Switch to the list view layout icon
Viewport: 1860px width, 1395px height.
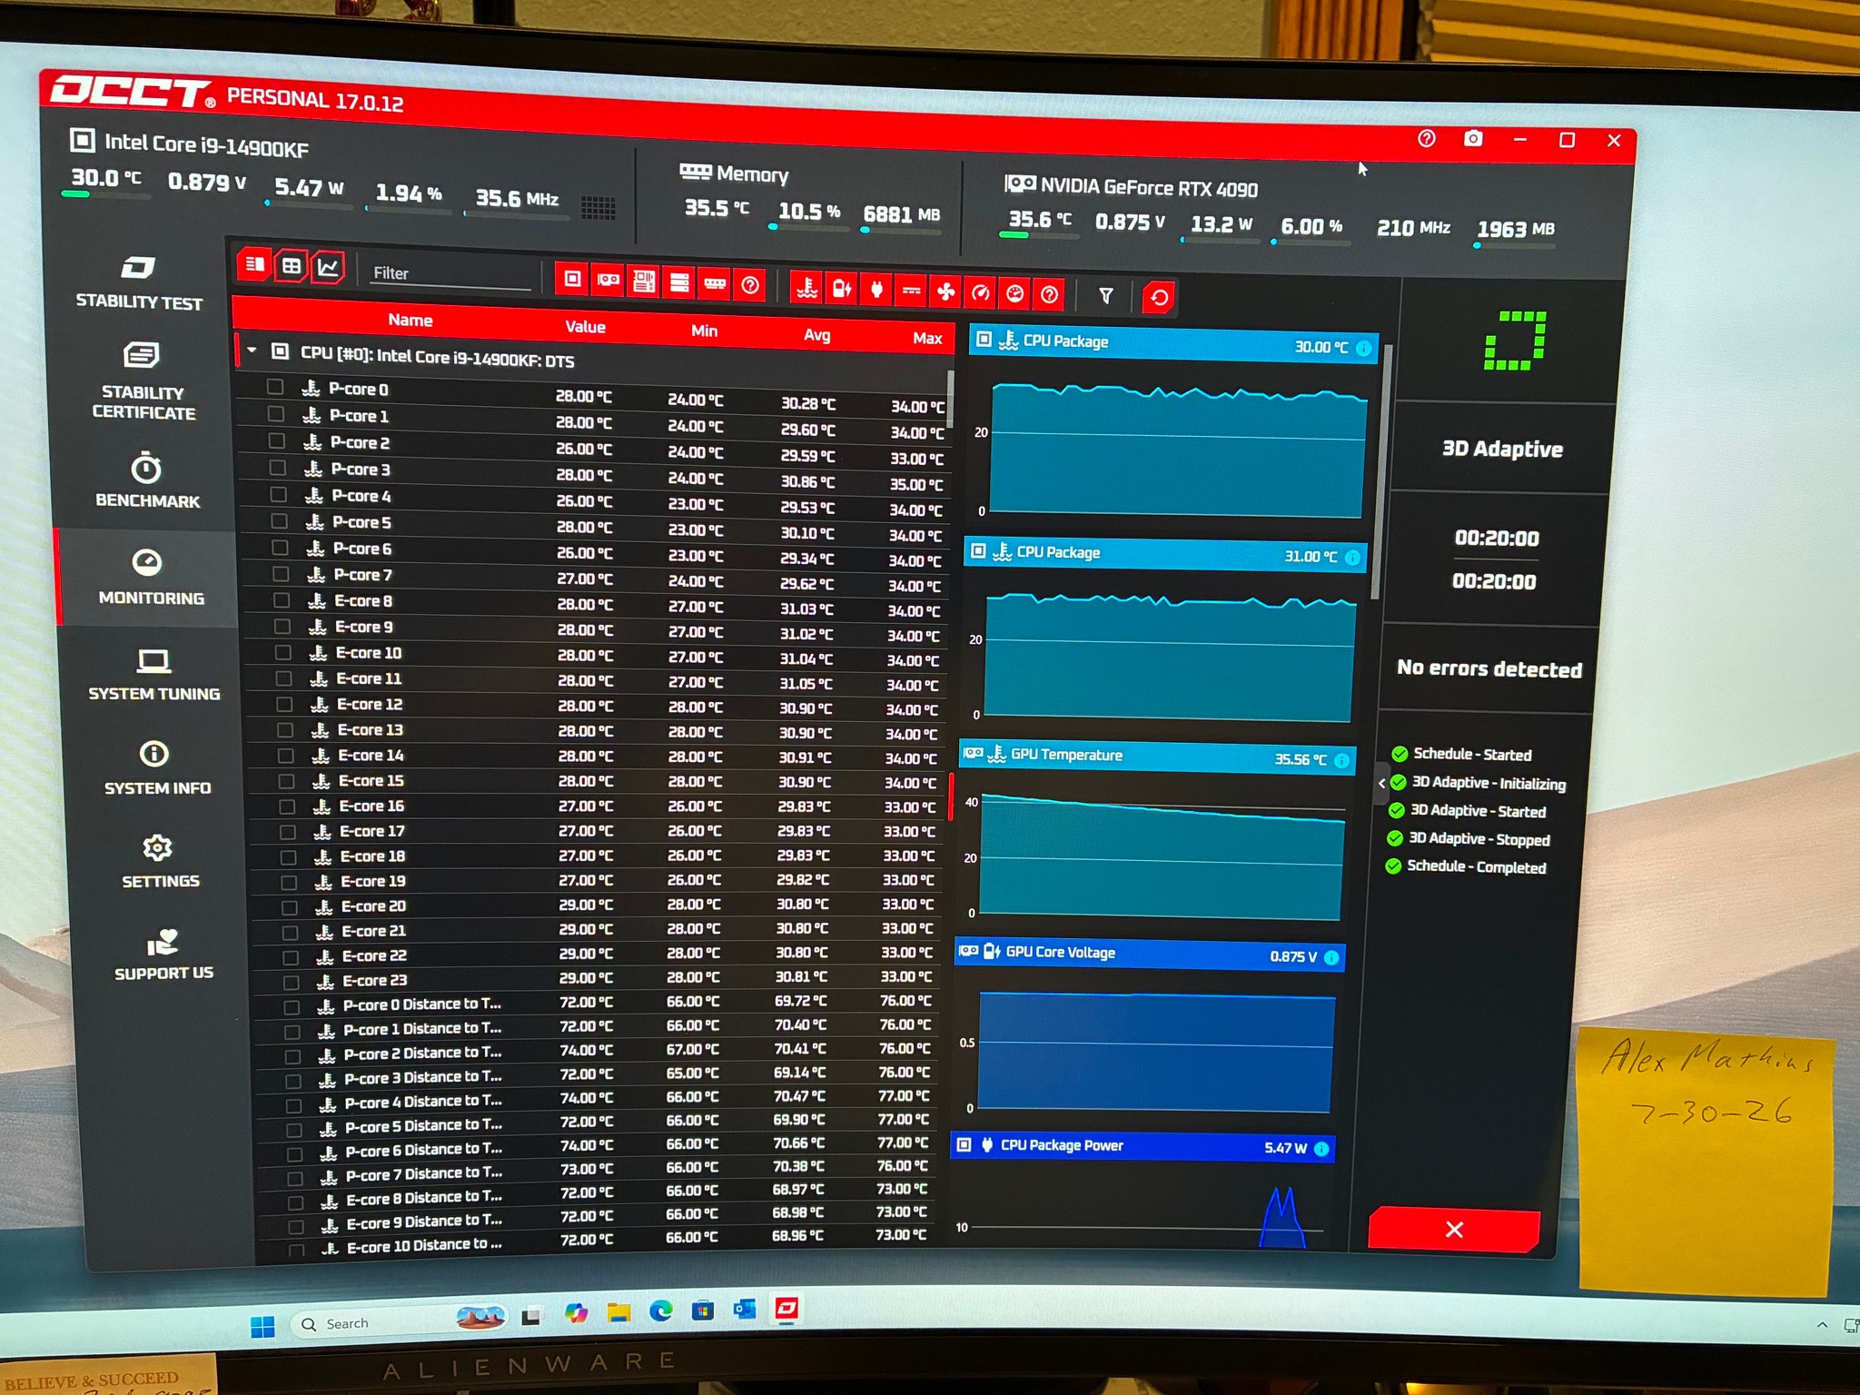click(254, 265)
